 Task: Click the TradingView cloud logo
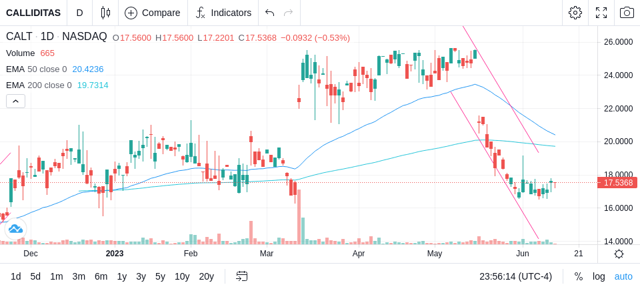[15, 229]
